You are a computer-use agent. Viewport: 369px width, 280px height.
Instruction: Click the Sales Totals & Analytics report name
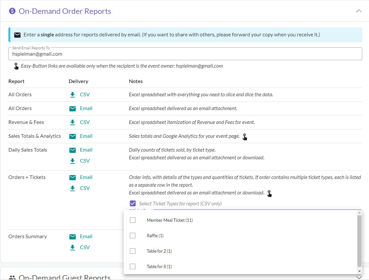click(34, 136)
